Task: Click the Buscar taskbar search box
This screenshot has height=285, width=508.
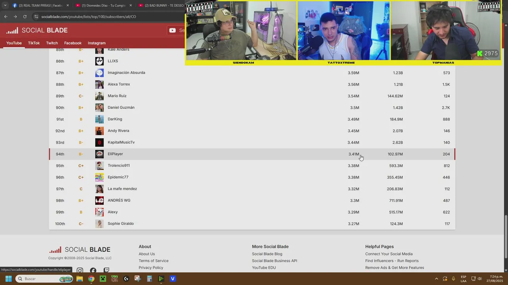Action: pyautogui.click(x=45, y=279)
